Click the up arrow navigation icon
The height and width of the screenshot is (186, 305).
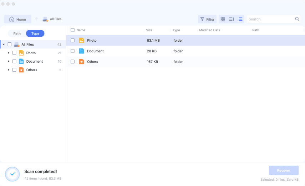click(36, 19)
